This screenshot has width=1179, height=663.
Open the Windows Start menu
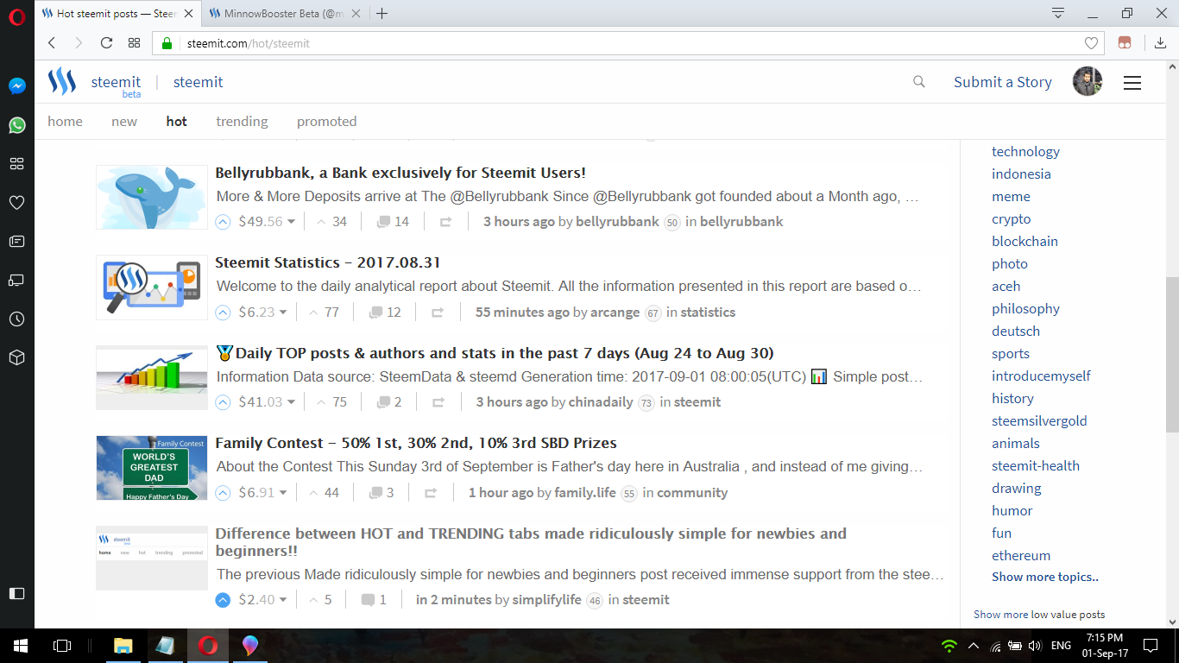point(20,645)
